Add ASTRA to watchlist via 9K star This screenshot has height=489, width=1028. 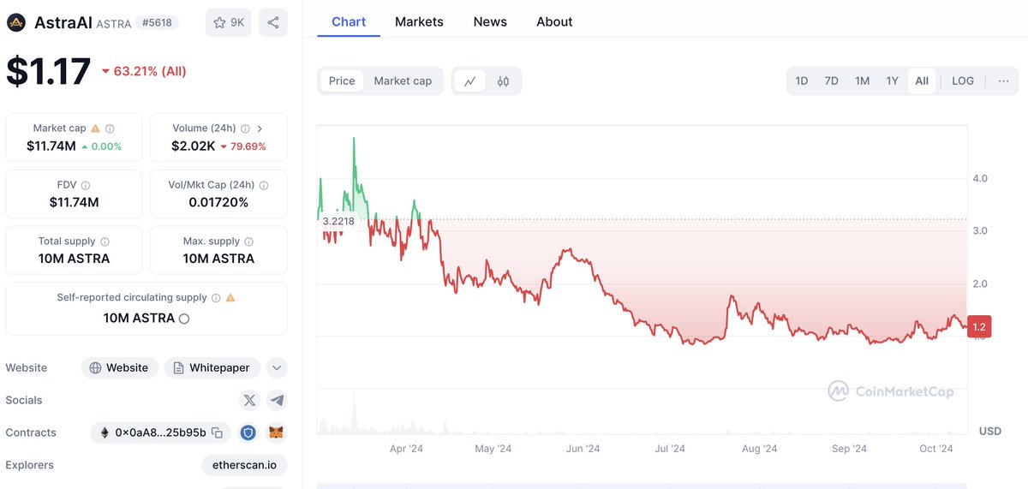point(229,22)
